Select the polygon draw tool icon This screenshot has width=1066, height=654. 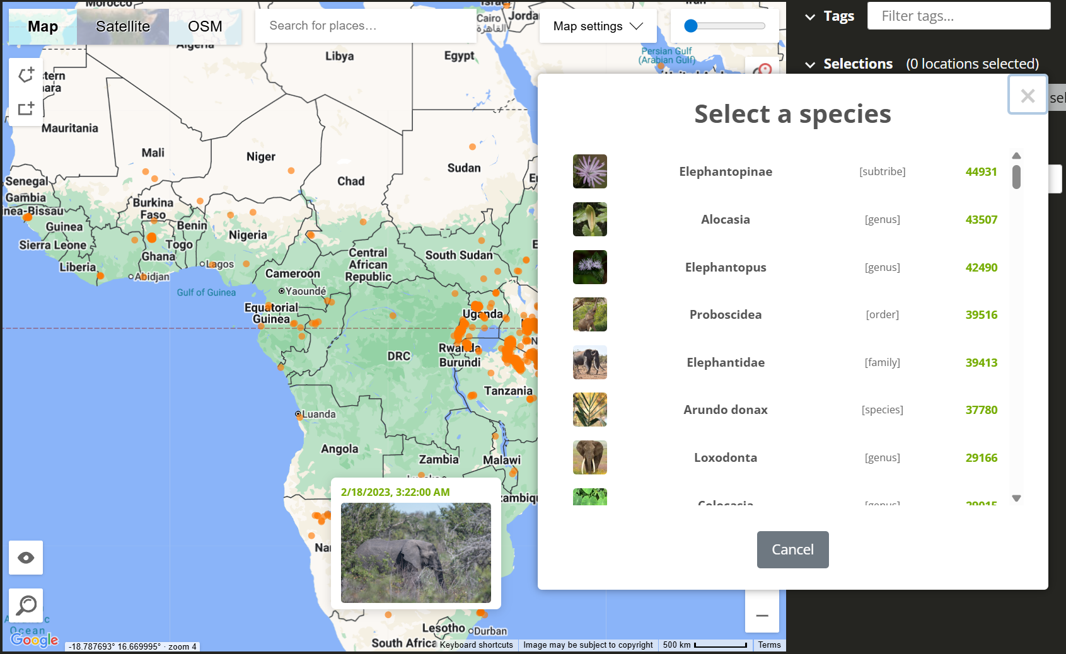(26, 75)
